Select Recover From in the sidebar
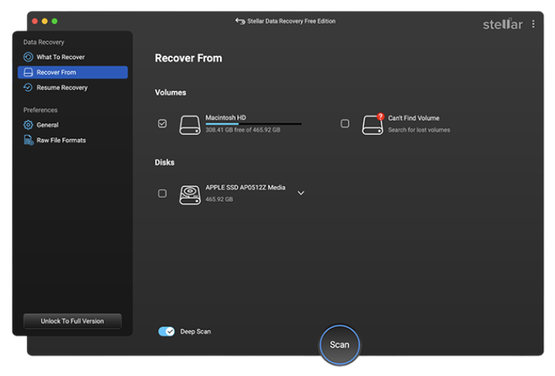 (x=73, y=72)
